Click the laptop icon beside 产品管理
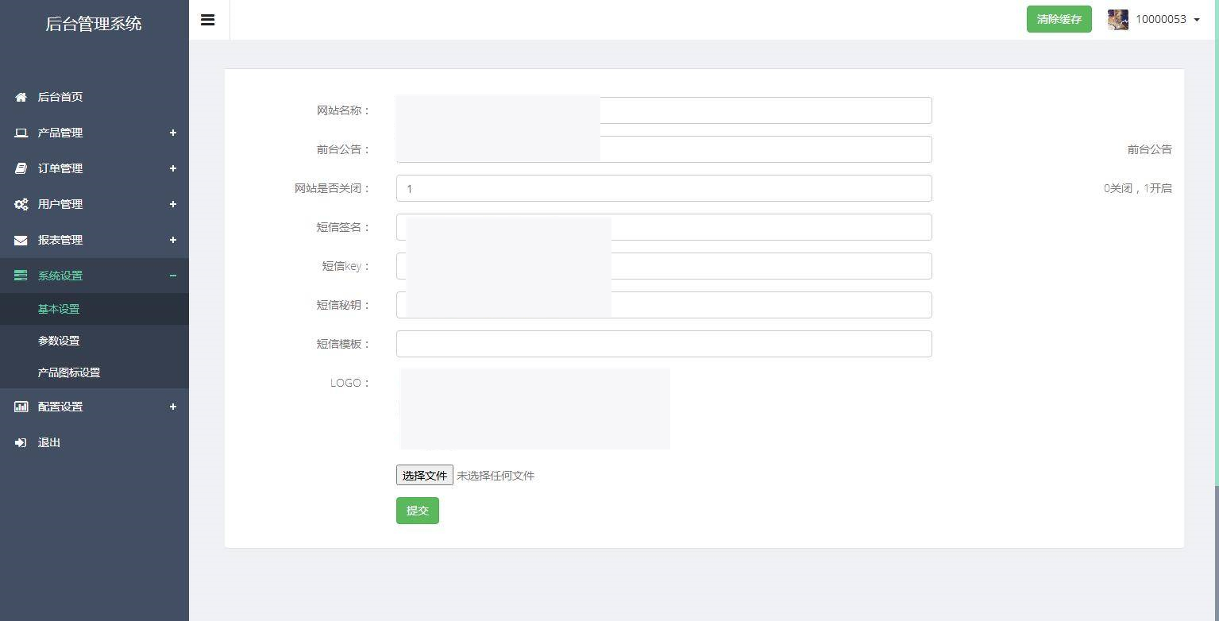Image resolution: width=1219 pixels, height=621 pixels. tap(21, 133)
